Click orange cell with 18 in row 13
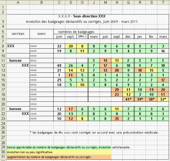The image size is (170, 161). [x=140, y=70]
